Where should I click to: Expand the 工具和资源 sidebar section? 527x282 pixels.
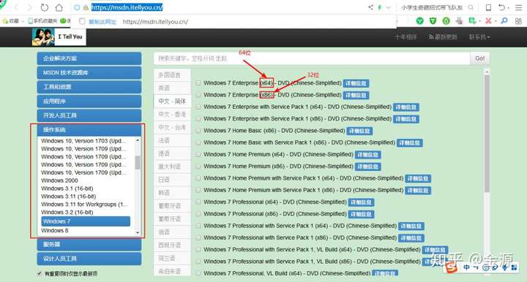pyautogui.click(x=89, y=87)
